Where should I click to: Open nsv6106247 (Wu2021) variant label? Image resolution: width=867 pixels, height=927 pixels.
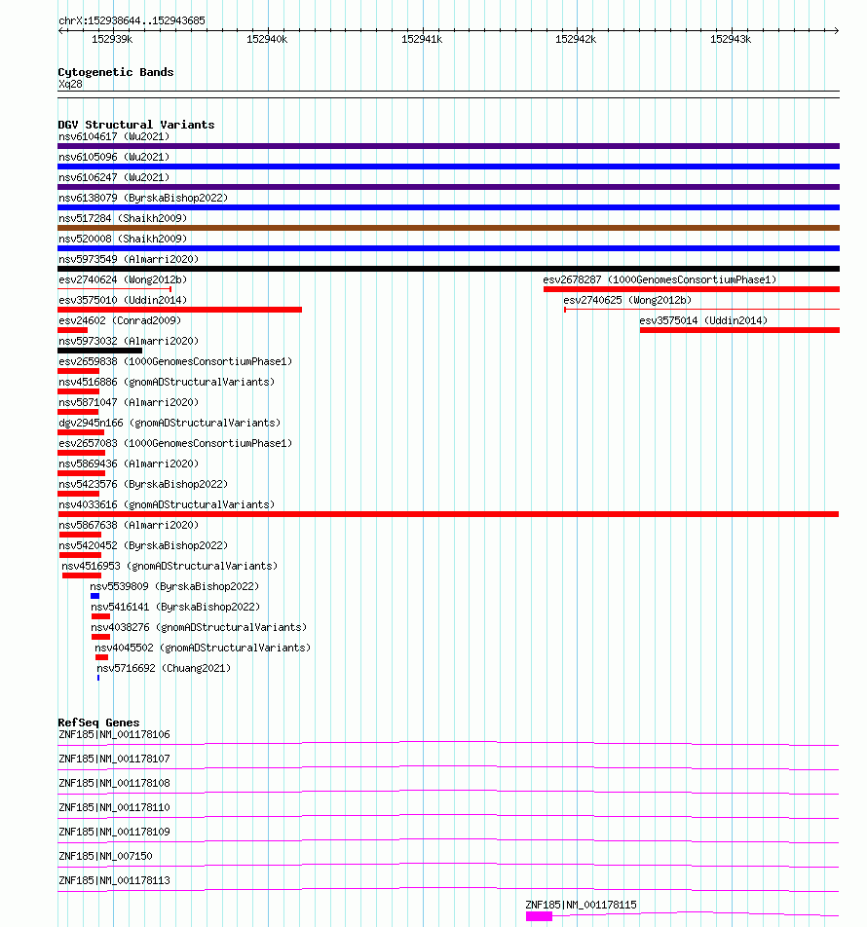[x=114, y=177]
